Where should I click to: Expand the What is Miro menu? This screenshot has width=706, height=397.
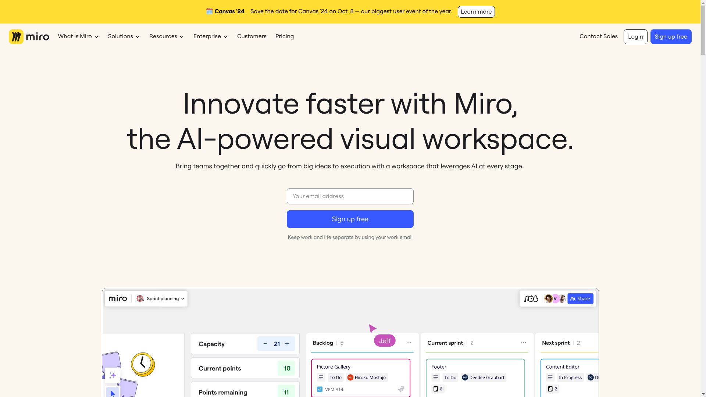pos(78,36)
